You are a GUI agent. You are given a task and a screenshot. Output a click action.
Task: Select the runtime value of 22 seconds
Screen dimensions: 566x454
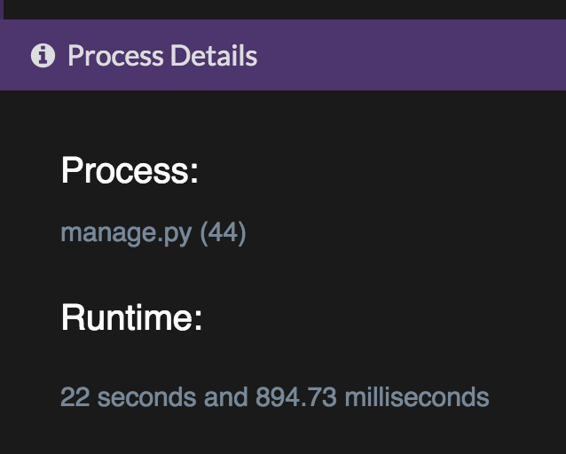point(274,396)
